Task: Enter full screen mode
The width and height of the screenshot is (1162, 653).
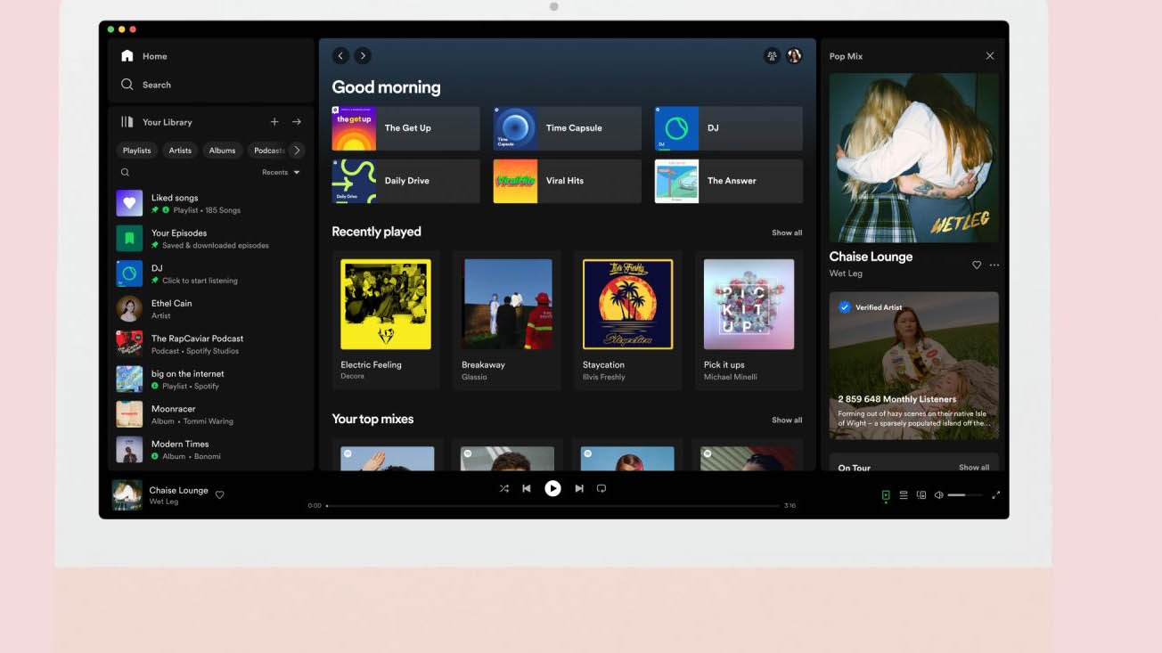Action: tap(996, 495)
